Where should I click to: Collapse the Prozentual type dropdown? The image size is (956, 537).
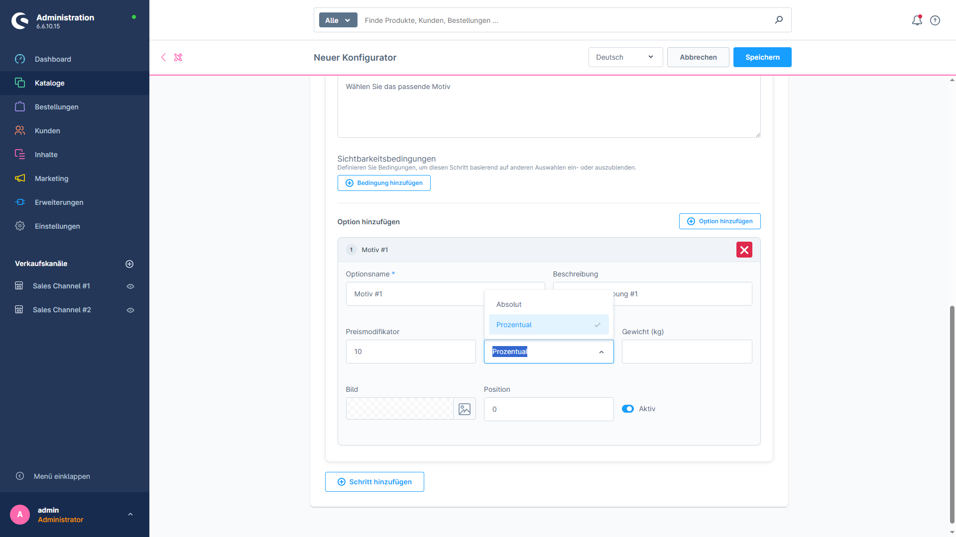[x=601, y=352]
